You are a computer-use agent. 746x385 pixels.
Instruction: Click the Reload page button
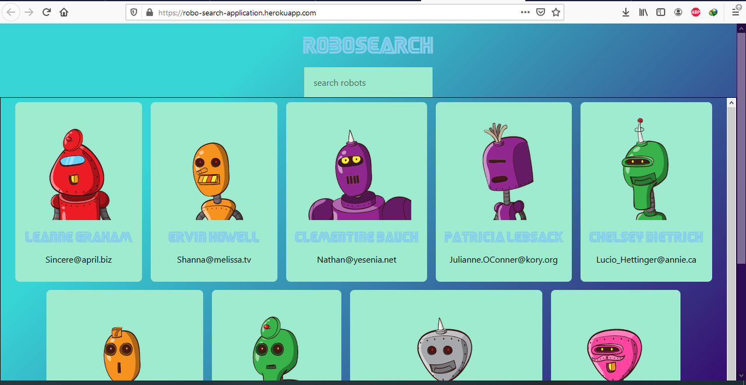[46, 12]
